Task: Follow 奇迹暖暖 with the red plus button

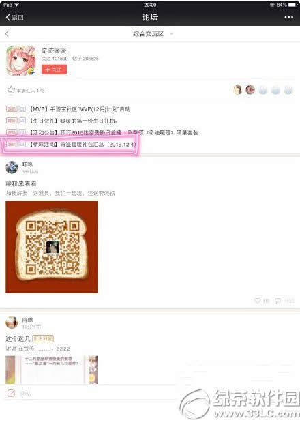Action: tap(54, 70)
